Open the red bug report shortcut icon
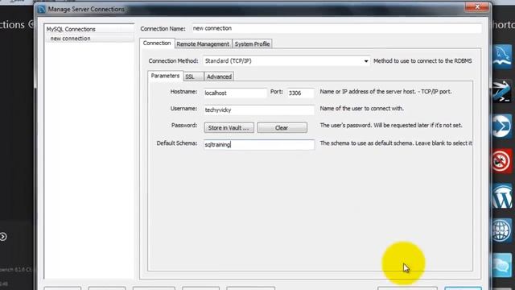This screenshot has height=290, width=515. (x=502, y=161)
